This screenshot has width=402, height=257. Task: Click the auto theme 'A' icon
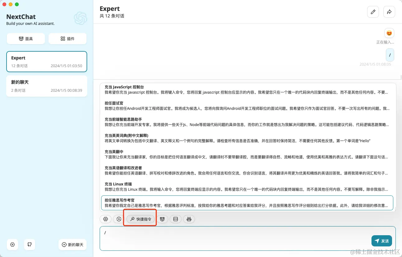tap(119, 219)
